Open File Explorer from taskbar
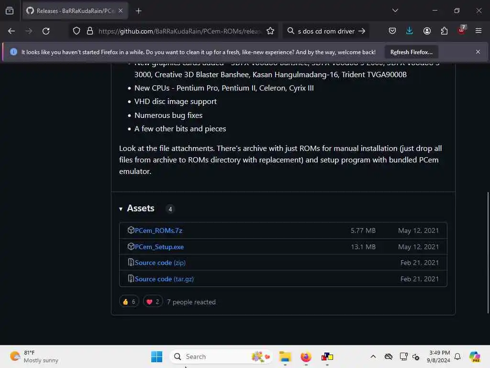The image size is (490, 368). tap(285, 356)
